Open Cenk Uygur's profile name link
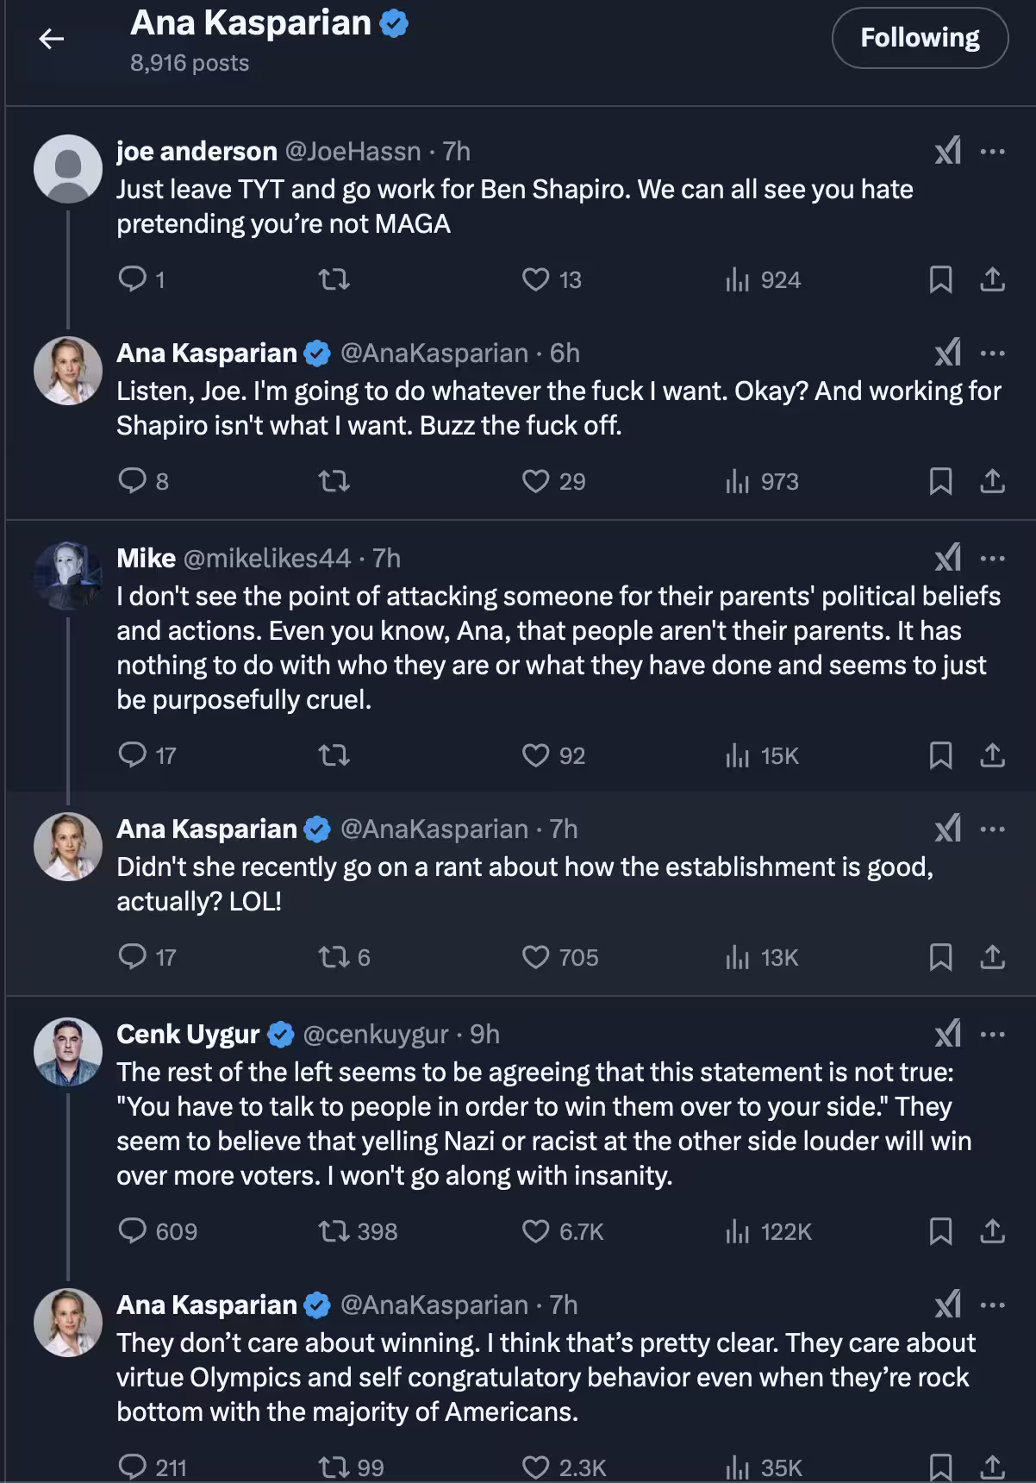This screenshot has height=1483, width=1036. (188, 1035)
